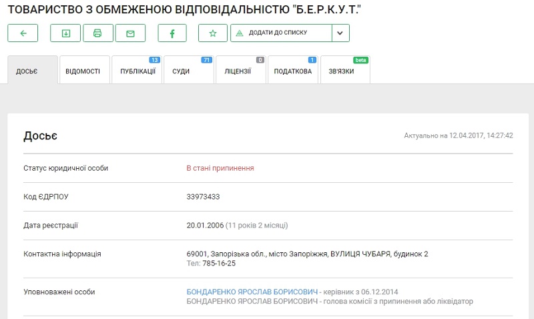This screenshot has width=534, height=319.
Task: Go to the Публікації tab
Action: click(137, 71)
